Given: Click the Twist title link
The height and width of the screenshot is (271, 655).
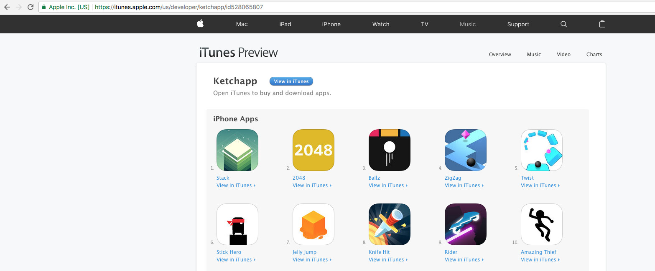Looking at the screenshot, I should (527, 178).
